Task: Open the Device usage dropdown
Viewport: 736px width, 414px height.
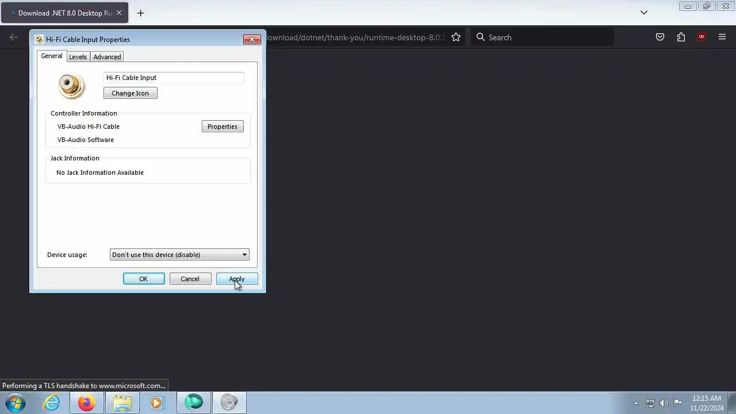Action: click(x=179, y=255)
